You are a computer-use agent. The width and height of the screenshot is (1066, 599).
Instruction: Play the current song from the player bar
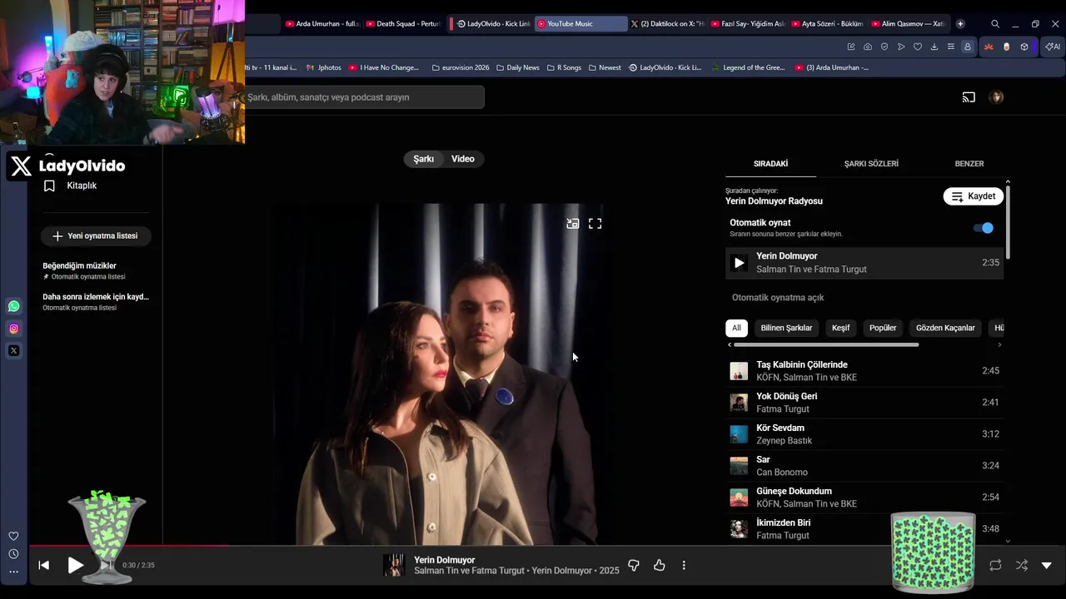75,566
